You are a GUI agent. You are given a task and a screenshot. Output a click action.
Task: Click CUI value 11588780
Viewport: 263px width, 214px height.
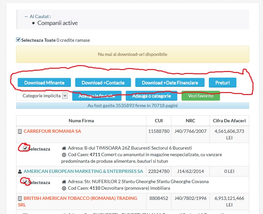click(159, 131)
